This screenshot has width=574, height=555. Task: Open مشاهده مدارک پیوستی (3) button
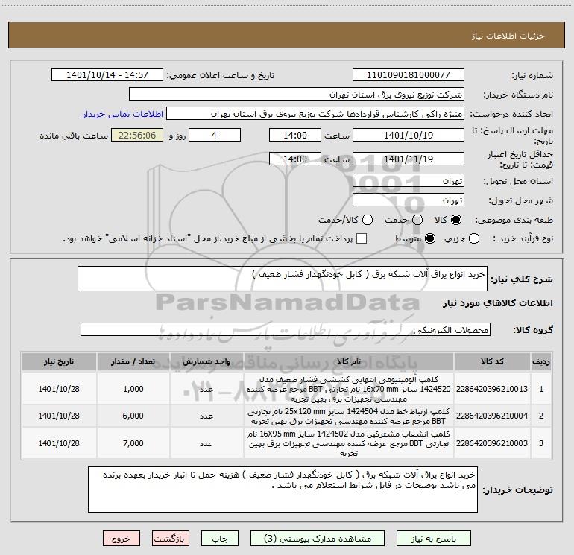(318, 539)
